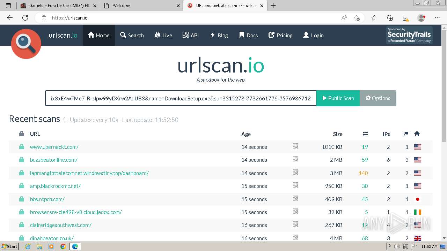Image resolution: width=447 pixels, height=251 pixels.
Task: Click the address bar URL
Action: [70, 18]
